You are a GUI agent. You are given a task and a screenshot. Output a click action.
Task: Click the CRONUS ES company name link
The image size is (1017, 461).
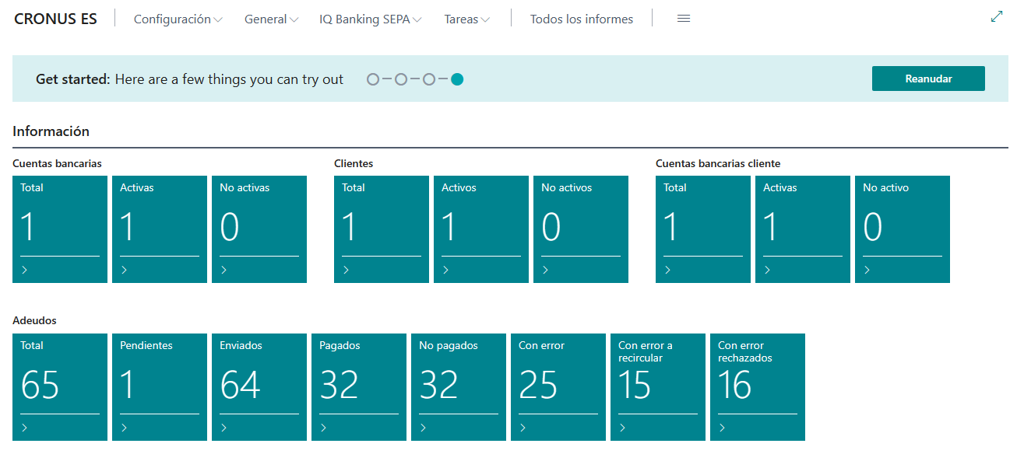tap(55, 19)
